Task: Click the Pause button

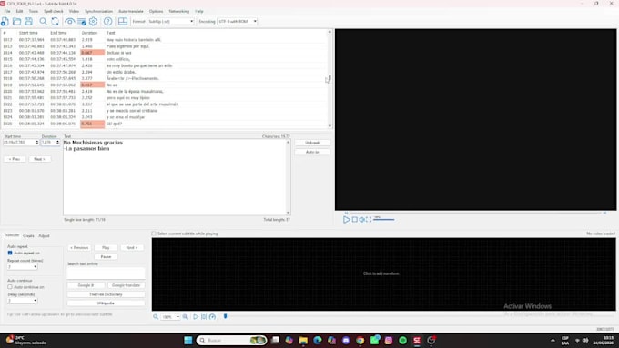Action: pyautogui.click(x=106, y=256)
